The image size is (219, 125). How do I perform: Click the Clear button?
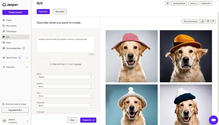(x=72, y=120)
